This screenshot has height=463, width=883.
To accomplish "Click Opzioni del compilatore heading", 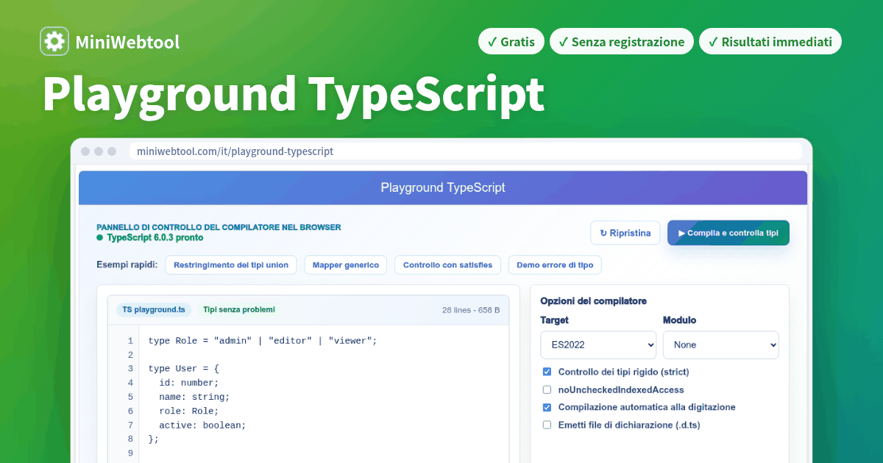I will (x=593, y=301).
